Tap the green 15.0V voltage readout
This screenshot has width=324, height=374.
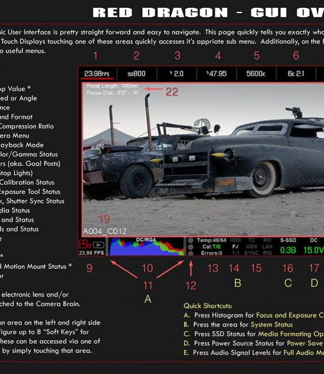[x=314, y=250]
